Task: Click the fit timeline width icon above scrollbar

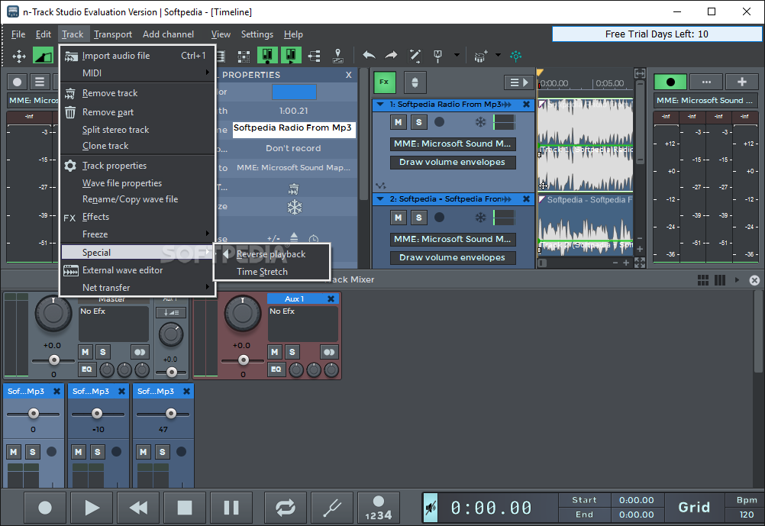Action: [x=640, y=74]
